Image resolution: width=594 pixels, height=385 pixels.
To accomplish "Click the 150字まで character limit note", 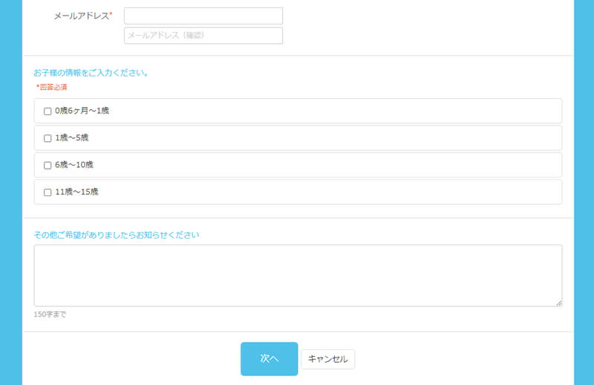I will coord(50,314).
